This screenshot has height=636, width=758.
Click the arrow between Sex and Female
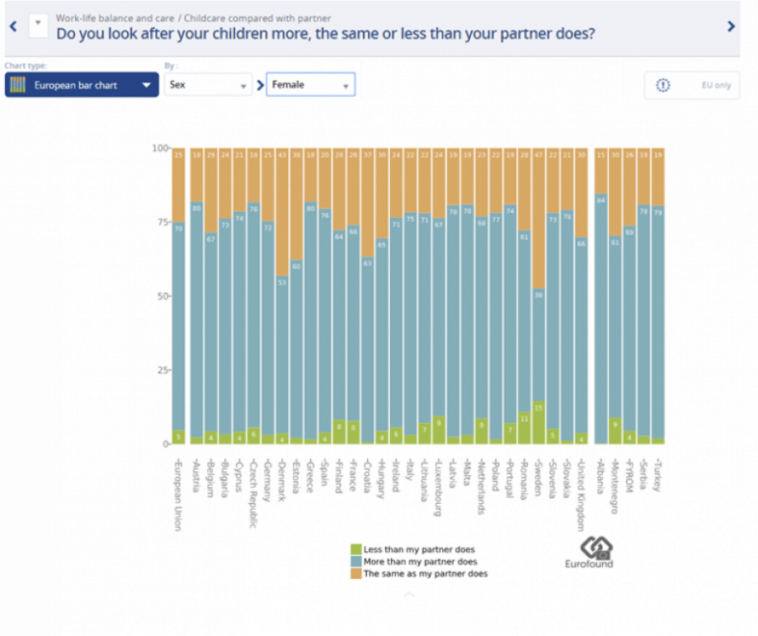[x=259, y=85]
